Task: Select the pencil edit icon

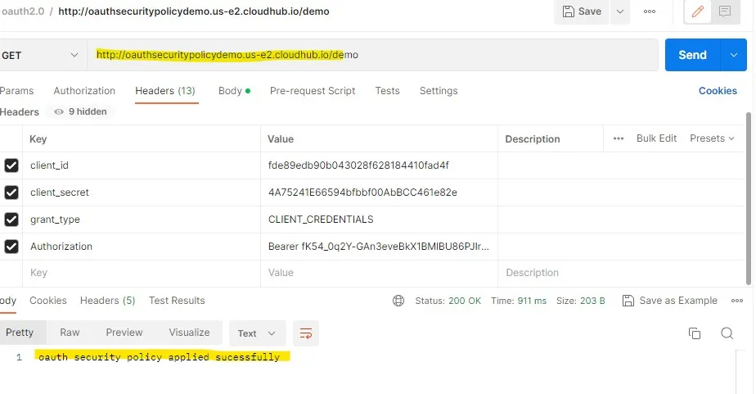Action: [698, 11]
